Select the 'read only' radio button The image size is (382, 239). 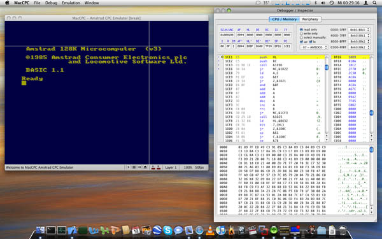click(301, 29)
